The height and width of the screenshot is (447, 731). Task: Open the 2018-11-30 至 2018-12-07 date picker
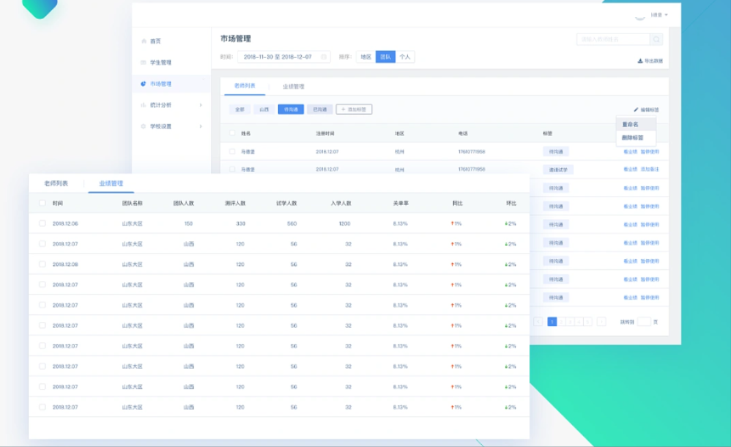(284, 57)
